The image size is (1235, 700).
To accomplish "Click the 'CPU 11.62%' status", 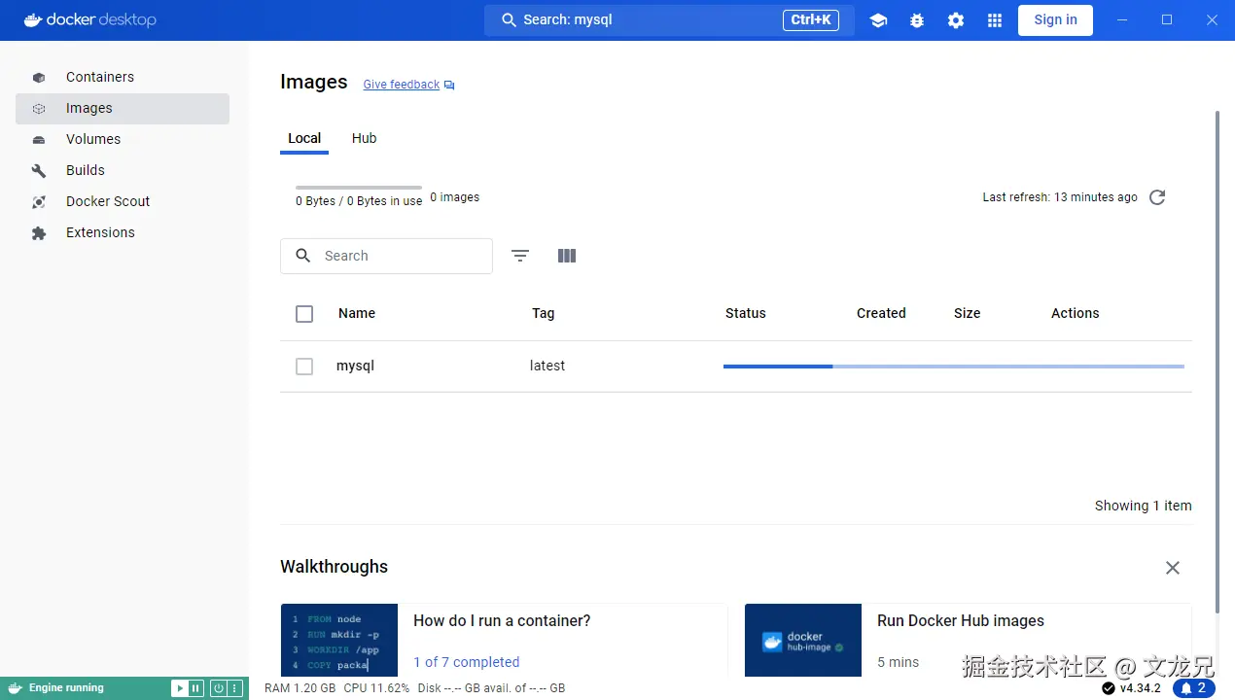I will (376, 688).
